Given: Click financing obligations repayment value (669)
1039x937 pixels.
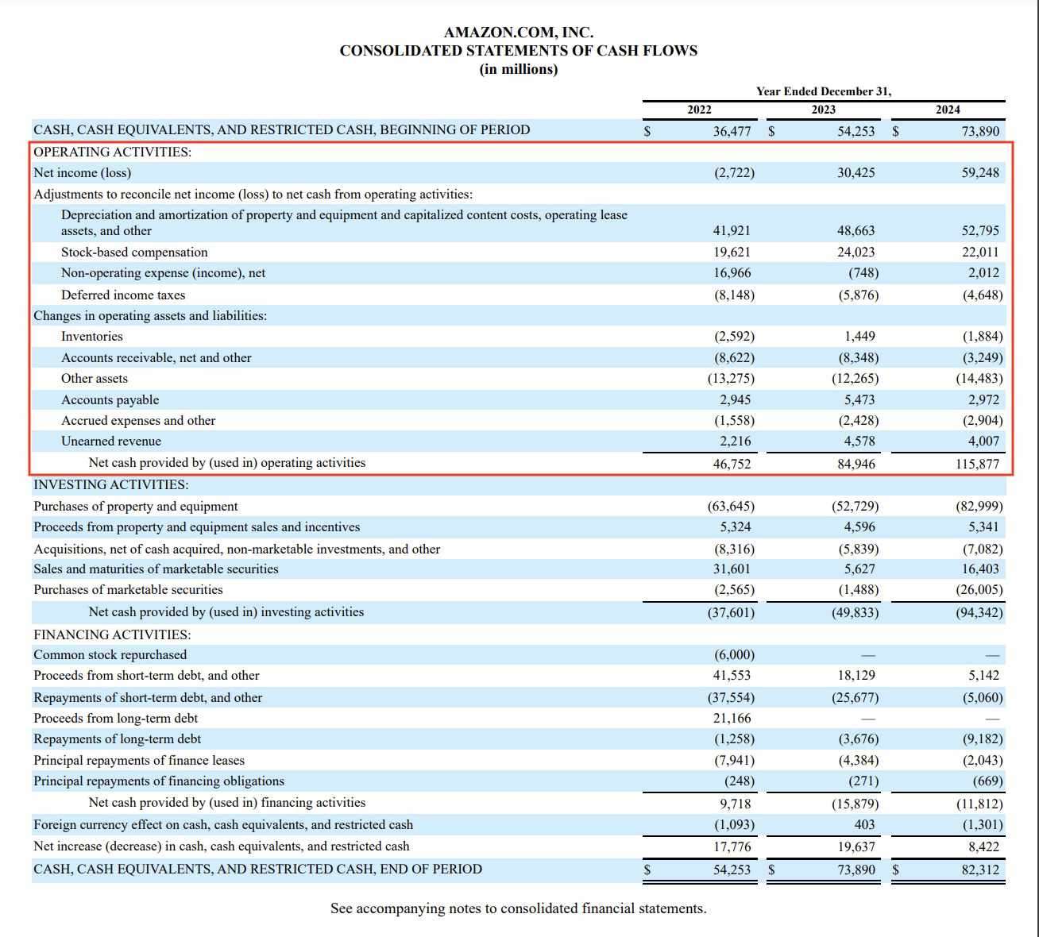Looking at the screenshot, I should coord(987,781).
